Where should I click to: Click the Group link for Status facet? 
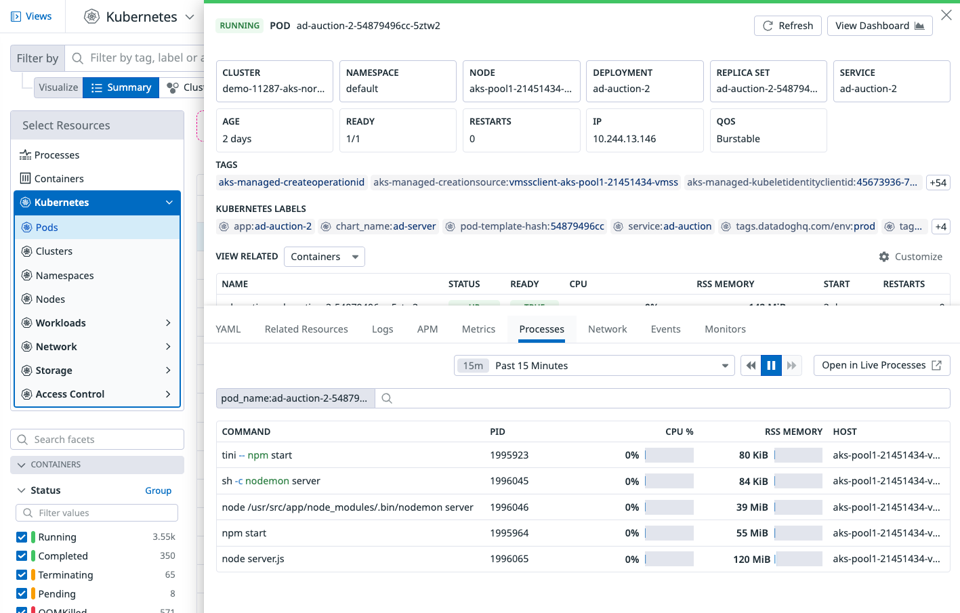159,490
